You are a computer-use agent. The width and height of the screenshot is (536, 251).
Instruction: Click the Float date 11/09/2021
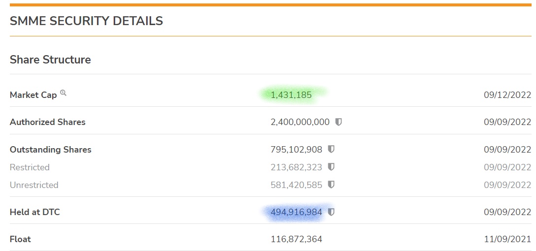pos(507,239)
